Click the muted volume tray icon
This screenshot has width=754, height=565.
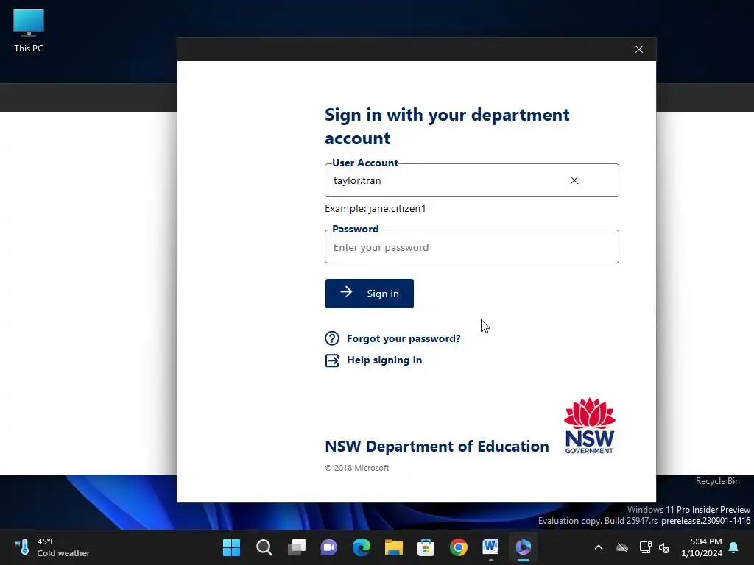coord(664,547)
